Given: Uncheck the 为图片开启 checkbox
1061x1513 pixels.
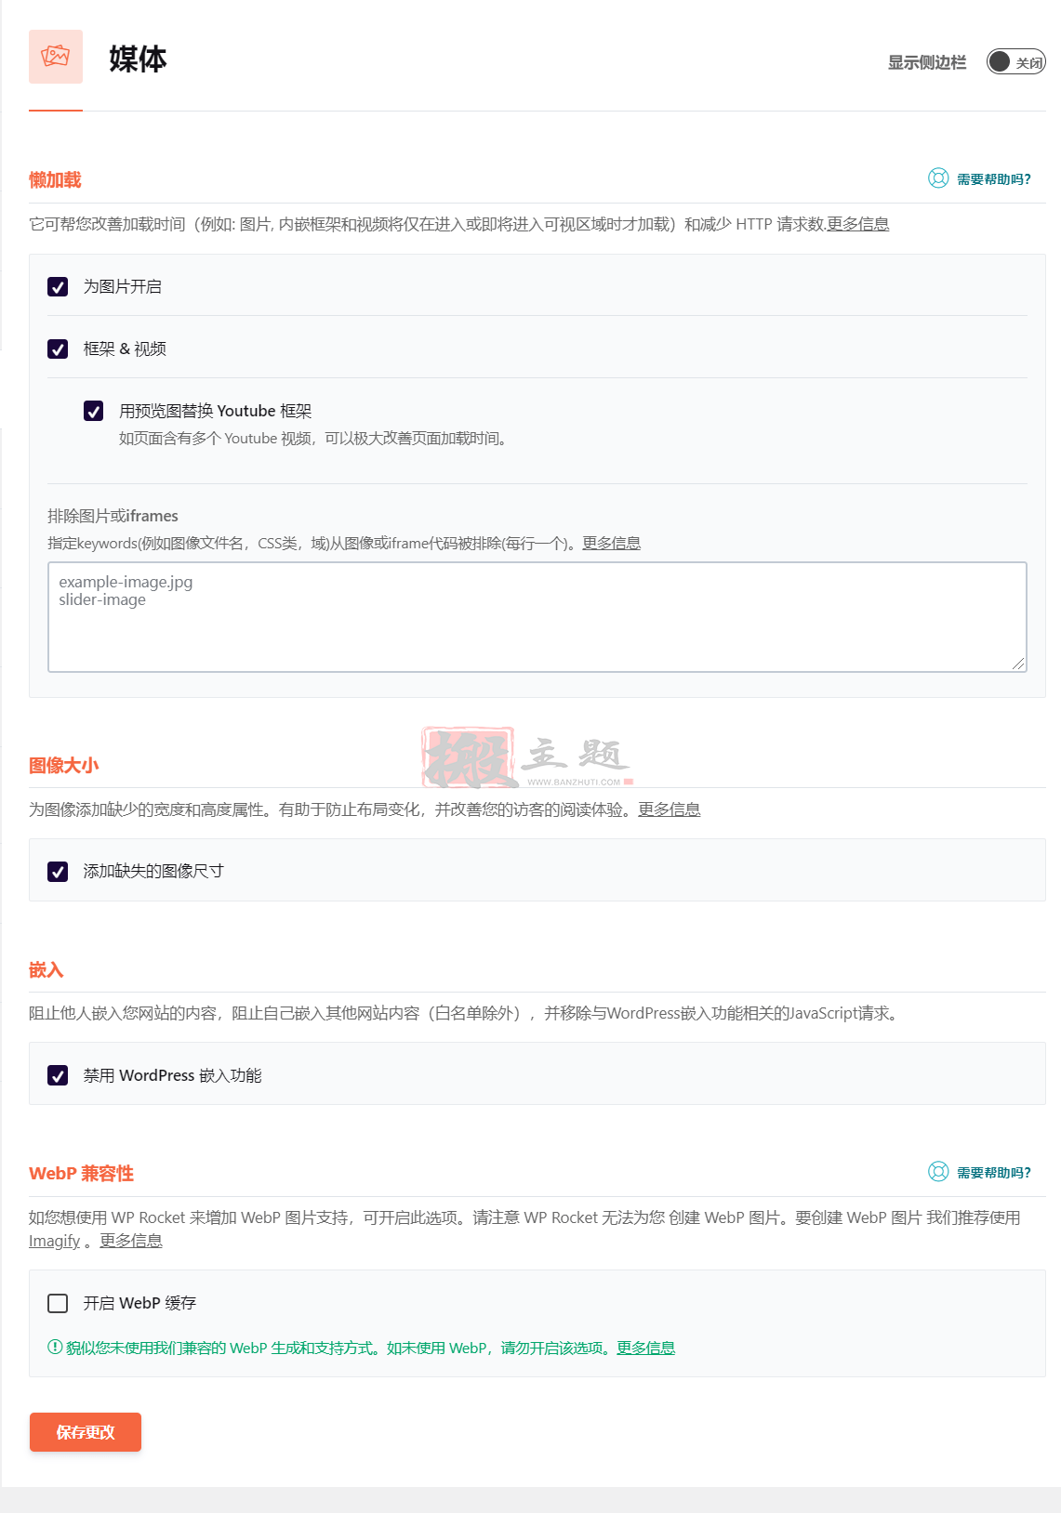Looking at the screenshot, I should [58, 286].
